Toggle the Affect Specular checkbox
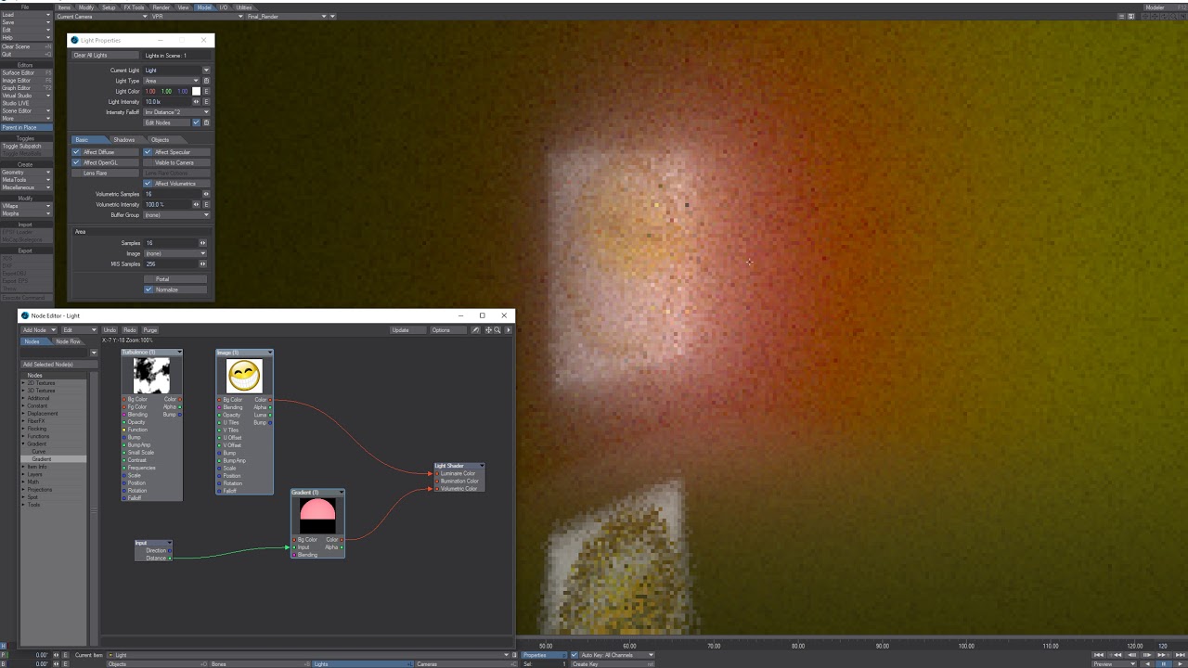 point(148,152)
